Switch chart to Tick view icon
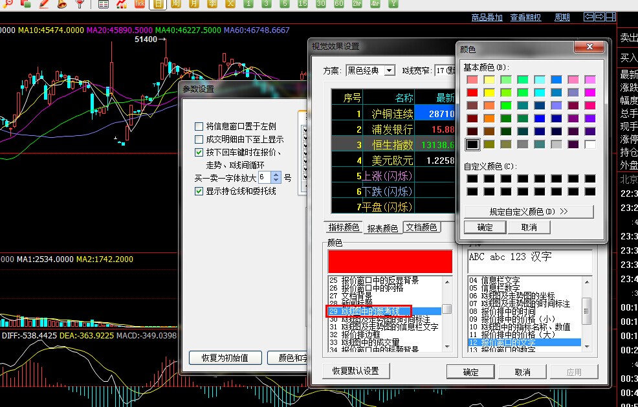Screen dimensions: 638x407 coord(139,4)
